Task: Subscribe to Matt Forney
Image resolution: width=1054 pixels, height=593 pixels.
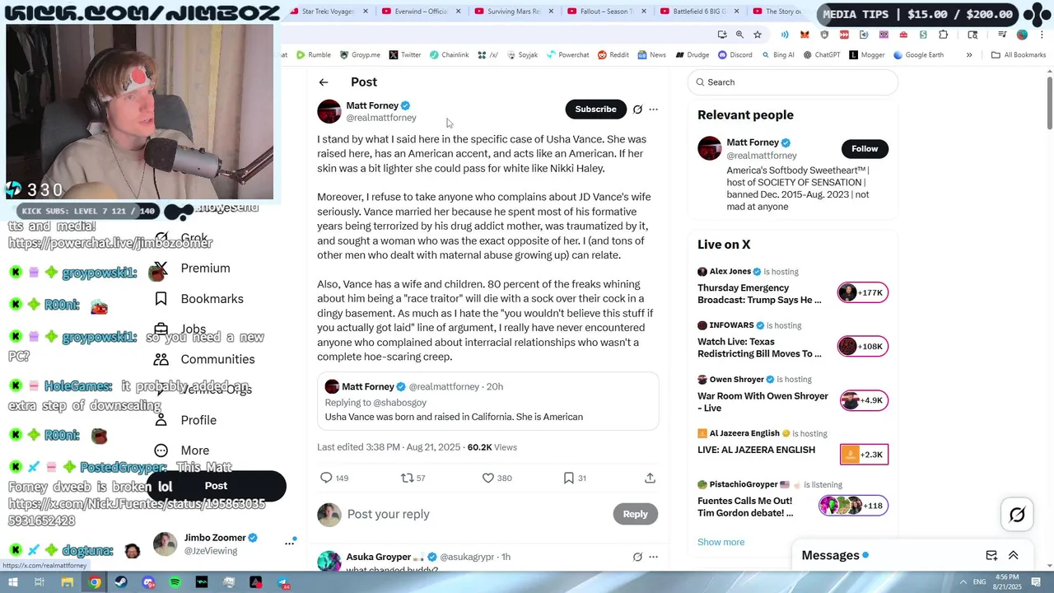Action: pos(595,110)
